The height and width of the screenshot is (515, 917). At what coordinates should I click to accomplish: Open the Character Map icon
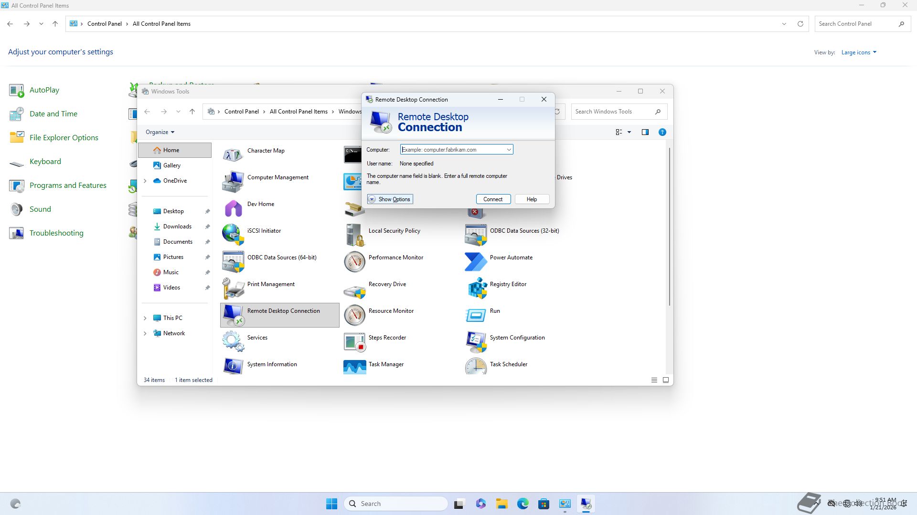pyautogui.click(x=233, y=154)
